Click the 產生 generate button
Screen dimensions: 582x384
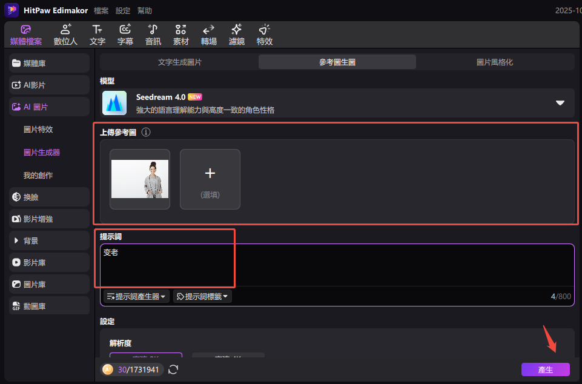pos(545,369)
